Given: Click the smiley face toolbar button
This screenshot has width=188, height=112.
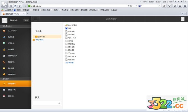Looking at the screenshot, I should point(180,6).
